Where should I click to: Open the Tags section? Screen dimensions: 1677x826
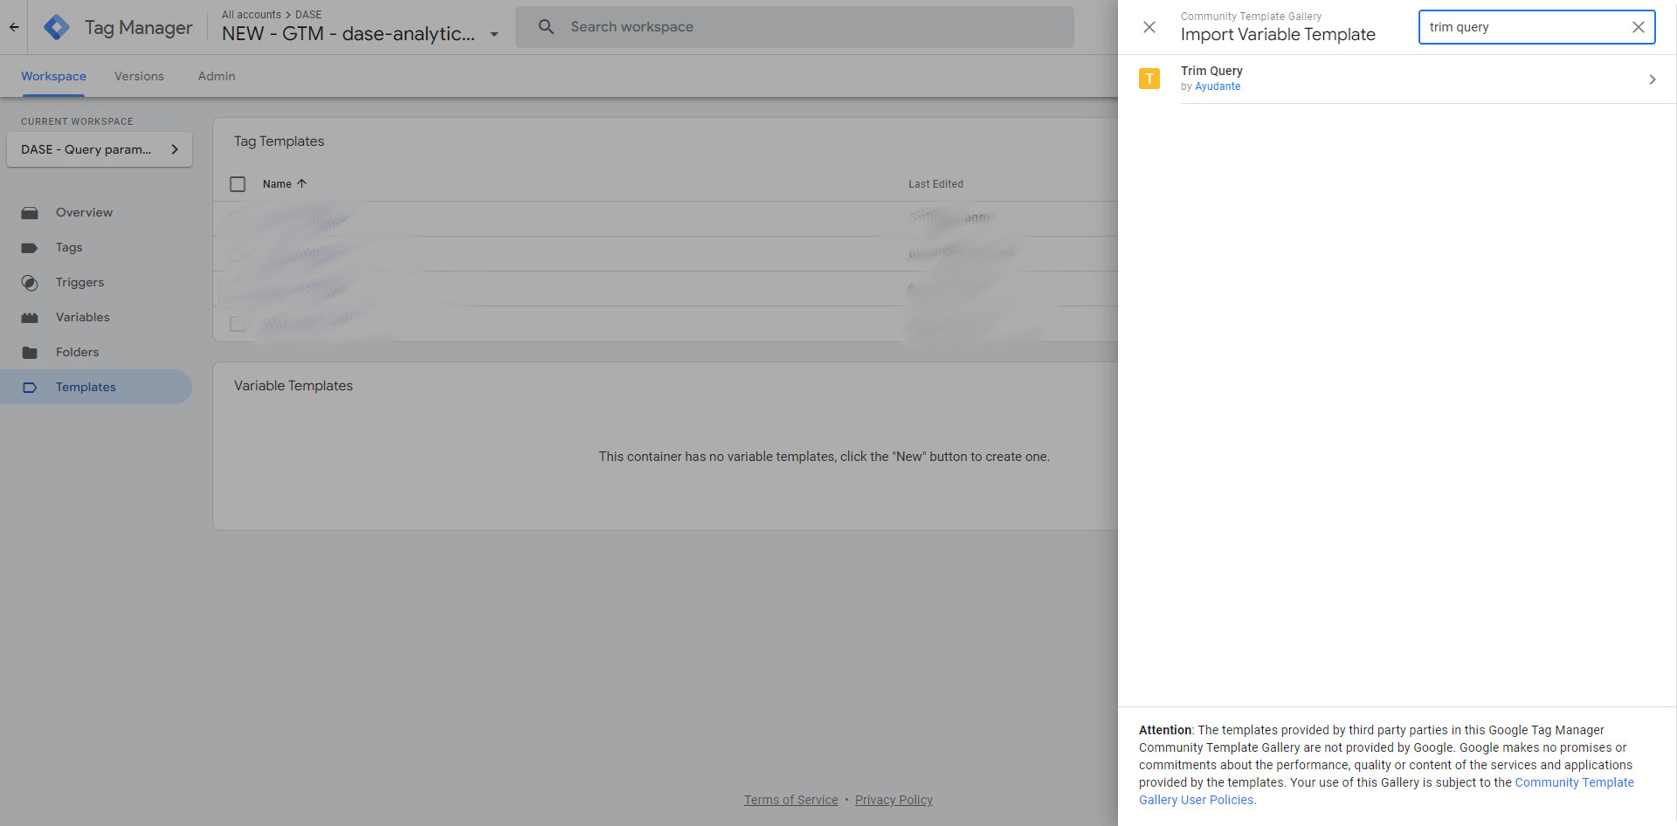(x=69, y=247)
